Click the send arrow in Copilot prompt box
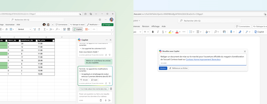The image size is (267, 104). pyautogui.click(x=110, y=100)
